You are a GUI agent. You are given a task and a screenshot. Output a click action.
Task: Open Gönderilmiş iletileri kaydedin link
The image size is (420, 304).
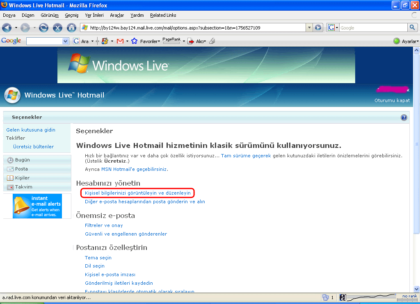coord(119,283)
